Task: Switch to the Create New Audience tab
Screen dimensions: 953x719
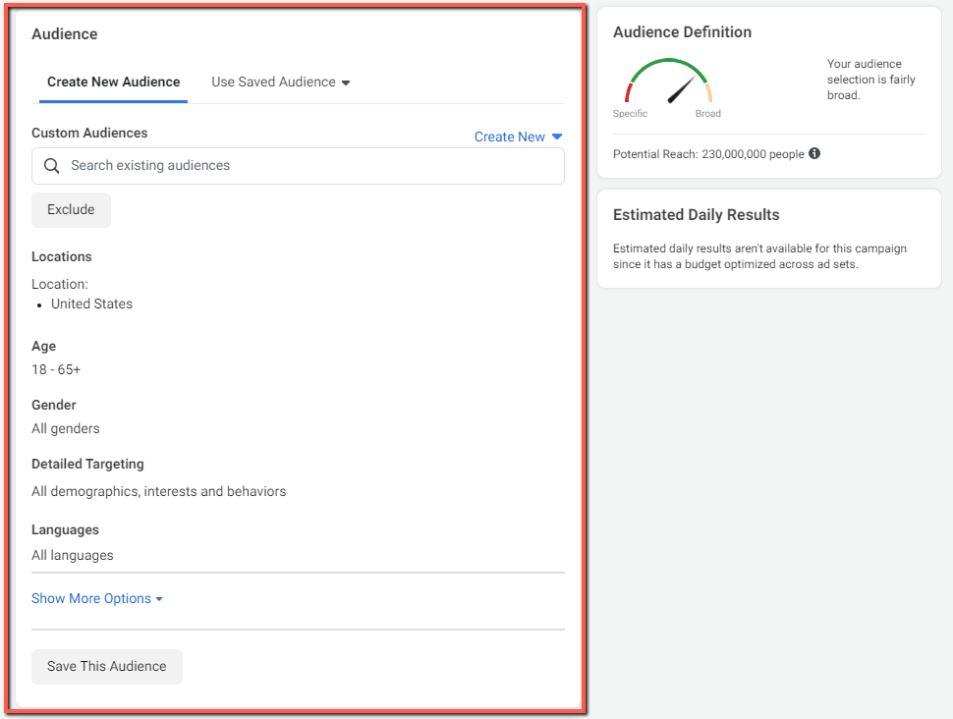Action: pos(114,83)
